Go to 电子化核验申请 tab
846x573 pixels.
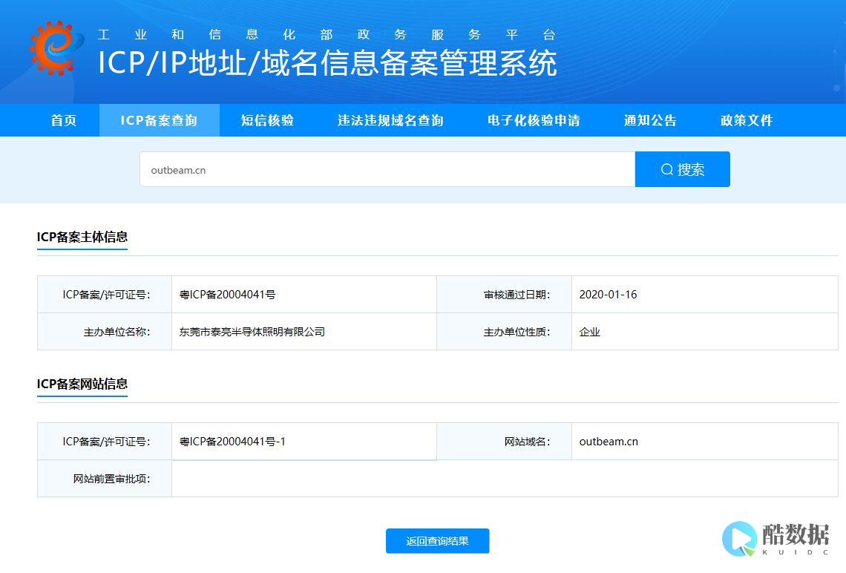coord(534,120)
